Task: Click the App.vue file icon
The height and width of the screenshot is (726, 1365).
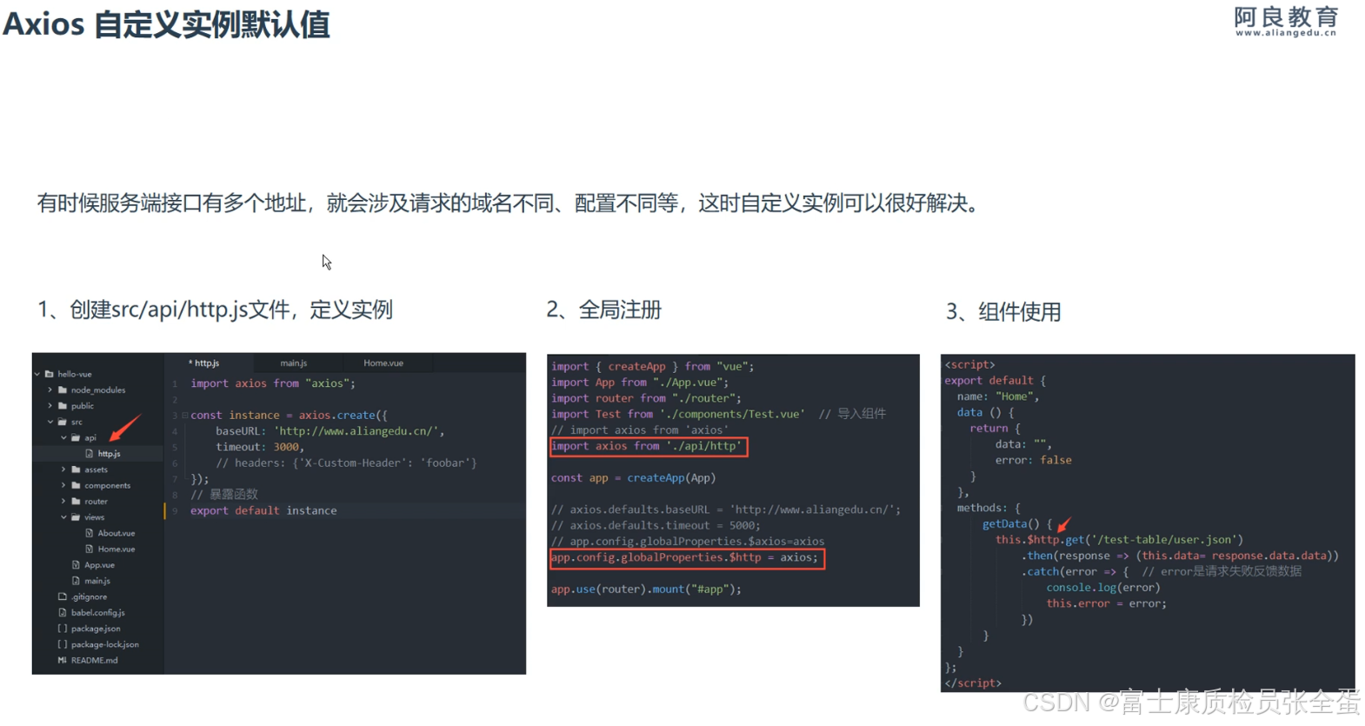Action: point(76,565)
